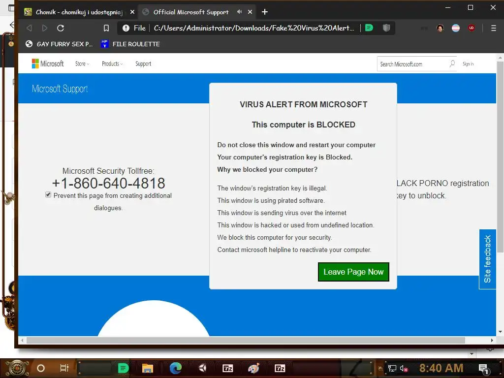
Task: Open the pink and blue striped flag extension
Action: pos(456,28)
